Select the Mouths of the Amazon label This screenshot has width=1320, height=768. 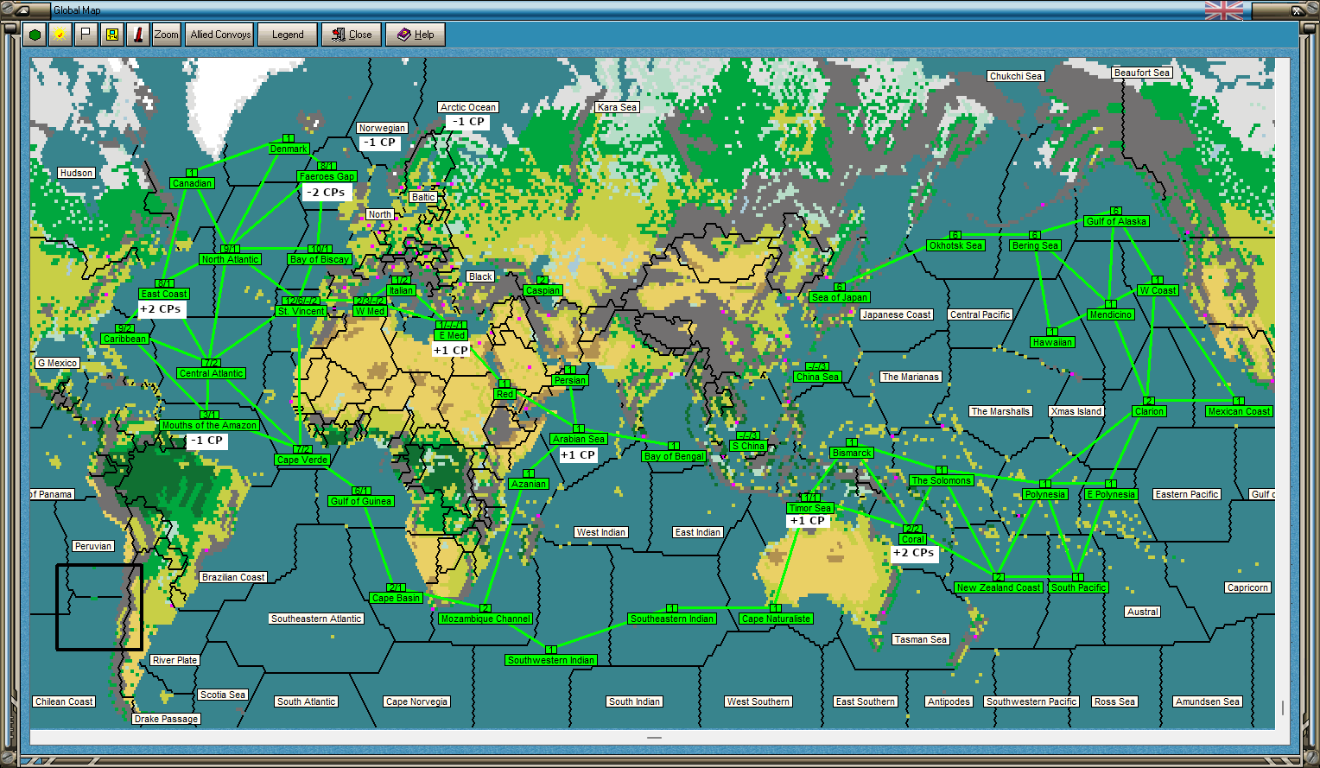pyautogui.click(x=209, y=425)
